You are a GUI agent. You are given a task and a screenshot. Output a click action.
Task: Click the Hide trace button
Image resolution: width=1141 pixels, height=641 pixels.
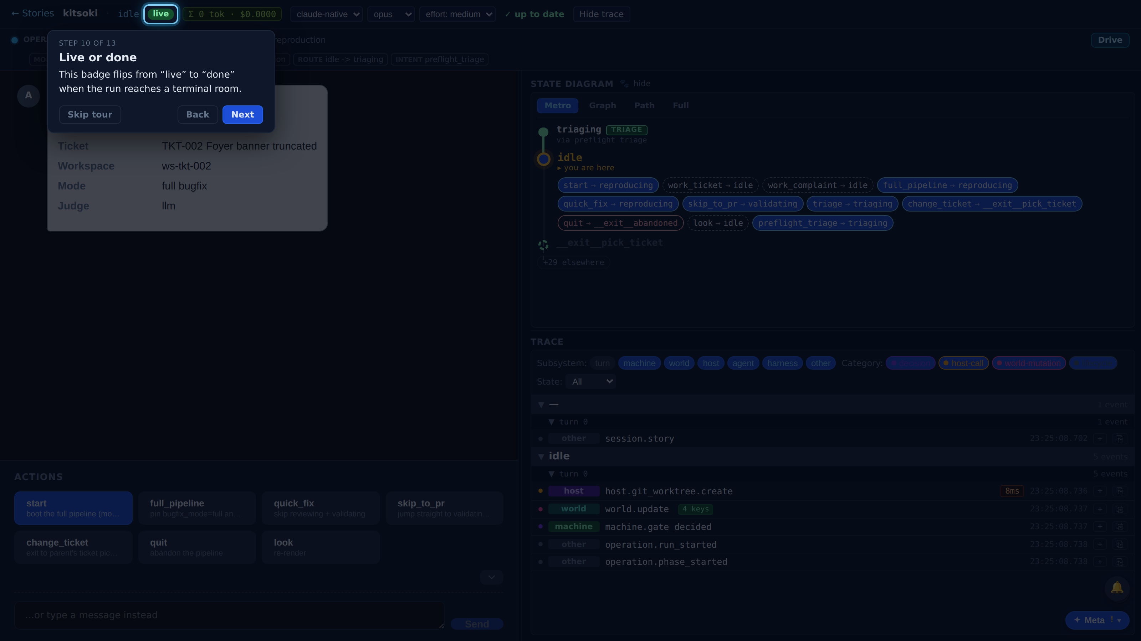click(x=601, y=14)
